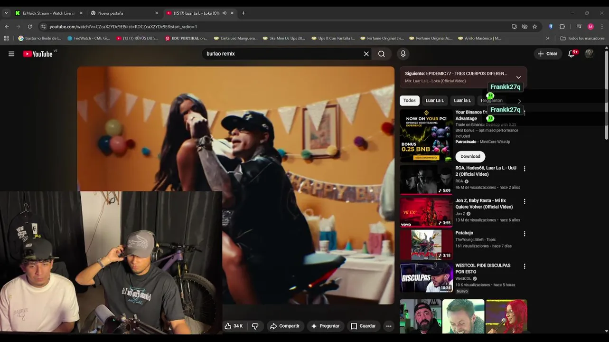Show more category chips with arrow
This screenshot has width=609, height=342.
pos(519,101)
